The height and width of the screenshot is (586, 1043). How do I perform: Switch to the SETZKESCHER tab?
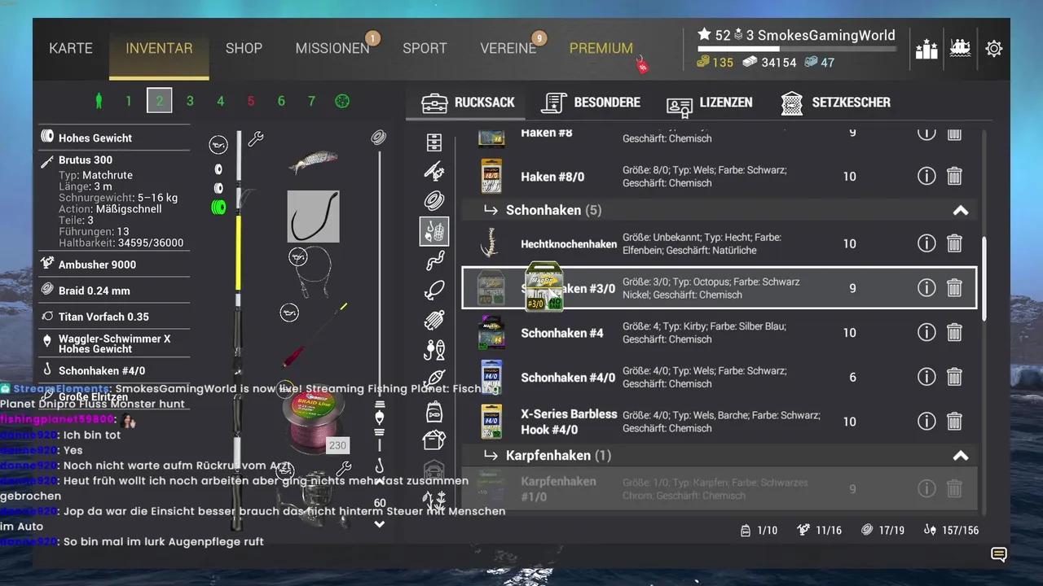click(x=835, y=103)
